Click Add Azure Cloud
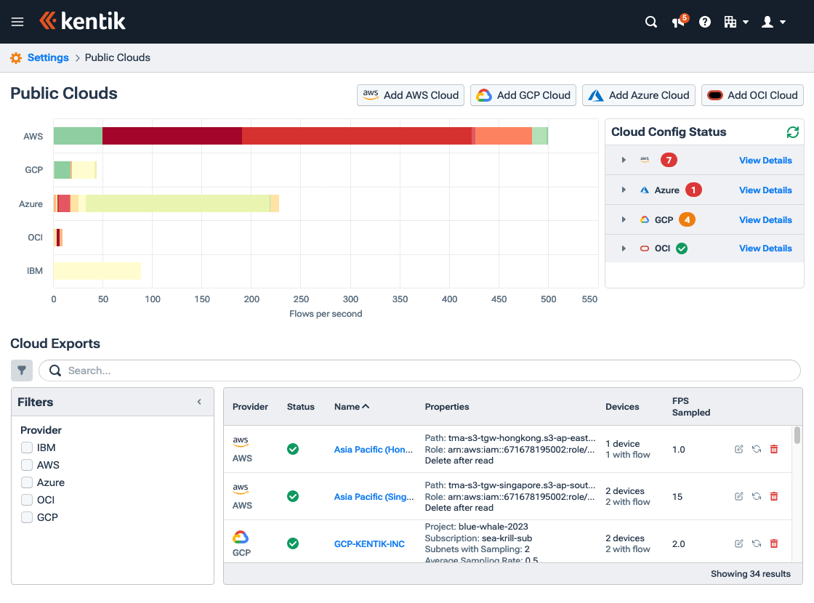Image resolution: width=814 pixels, height=603 pixels. coord(639,95)
